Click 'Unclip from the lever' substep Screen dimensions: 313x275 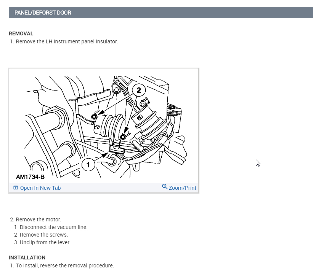(45, 242)
